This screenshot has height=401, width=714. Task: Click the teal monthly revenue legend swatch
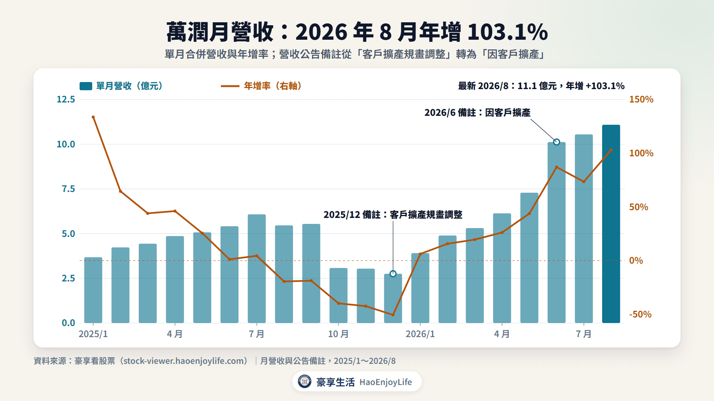pyautogui.click(x=86, y=86)
